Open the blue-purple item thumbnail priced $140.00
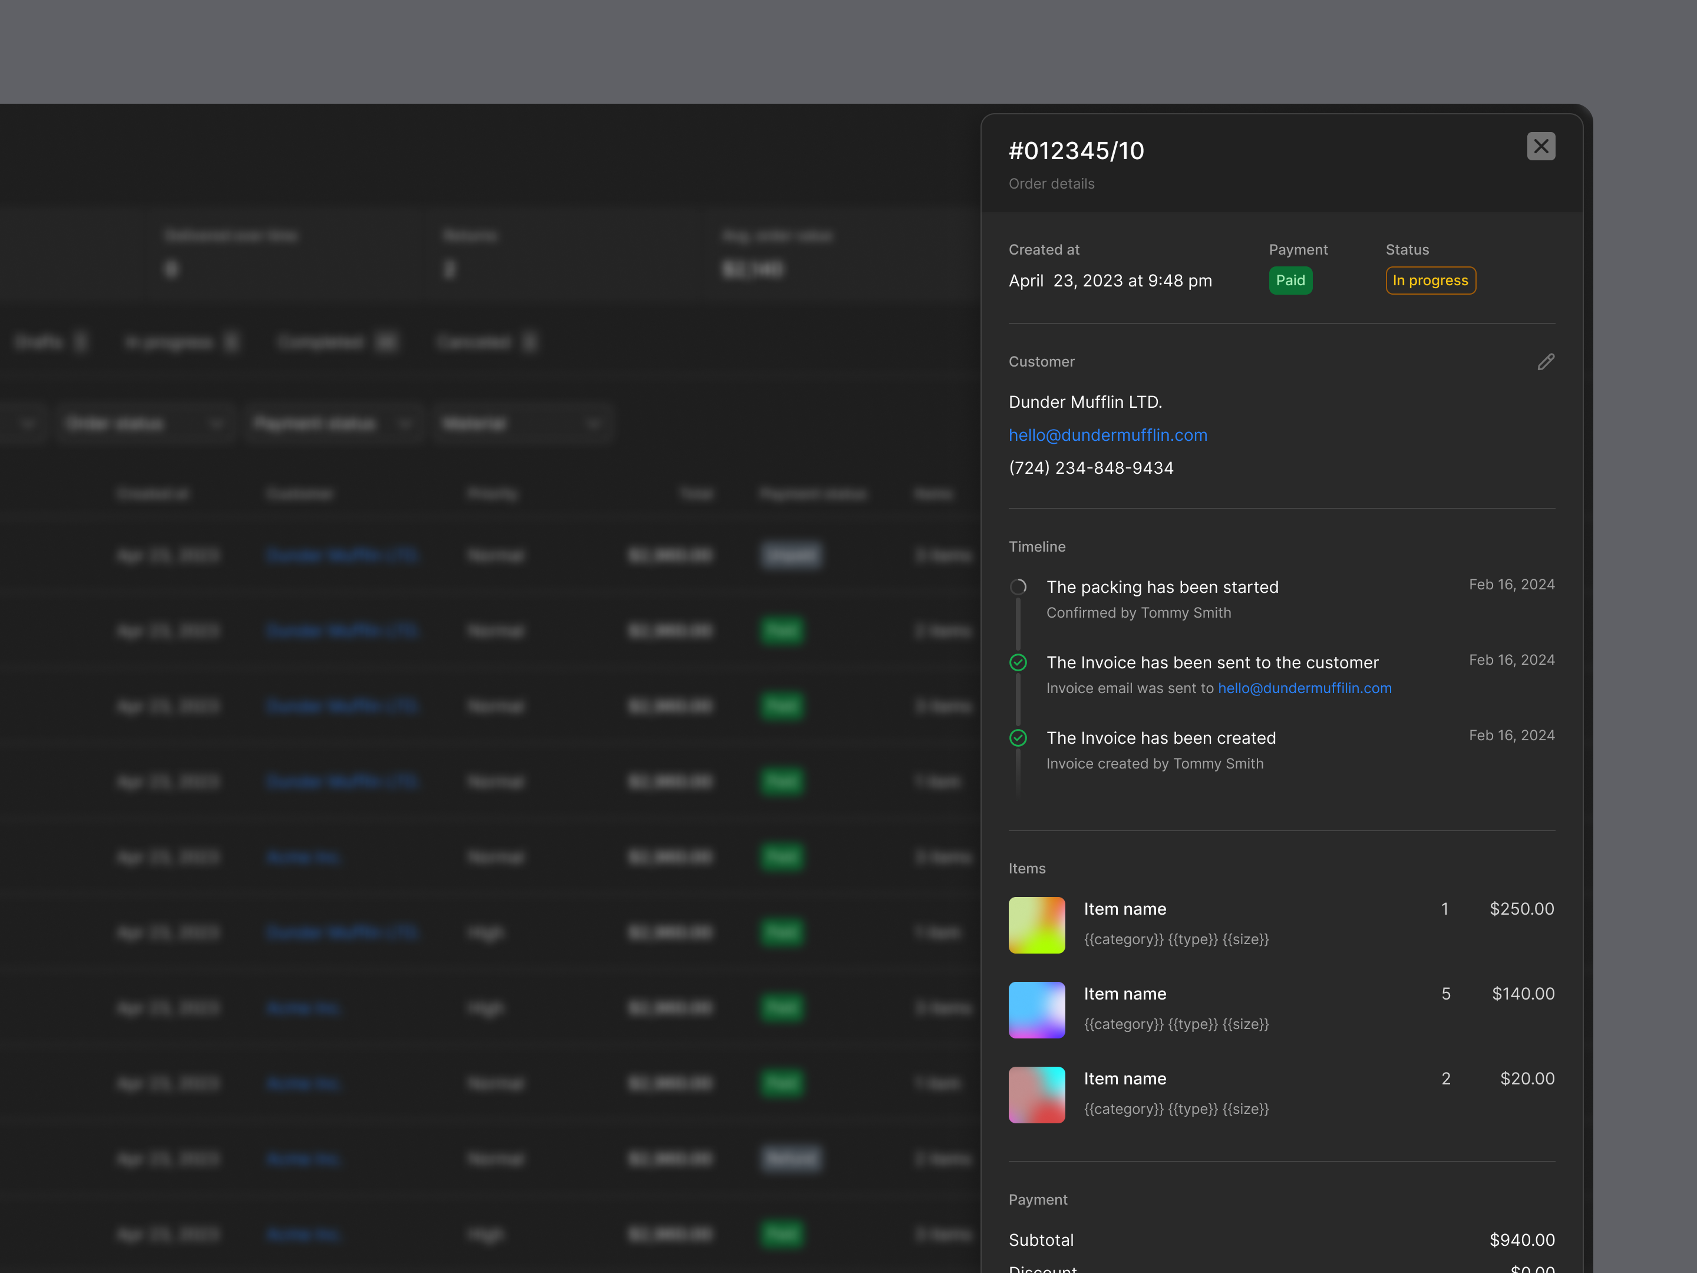 (1036, 1011)
